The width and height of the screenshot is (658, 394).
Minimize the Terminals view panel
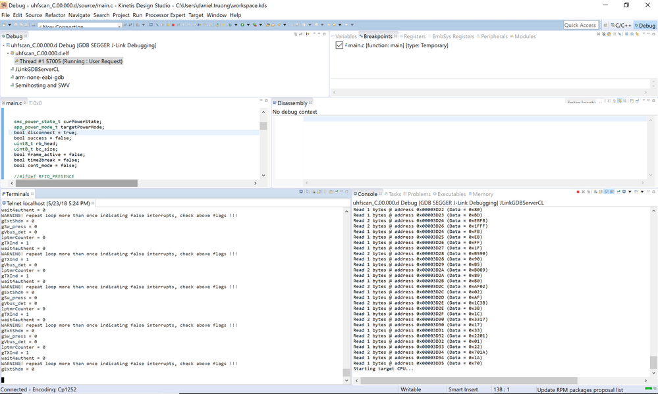pyautogui.click(x=341, y=191)
